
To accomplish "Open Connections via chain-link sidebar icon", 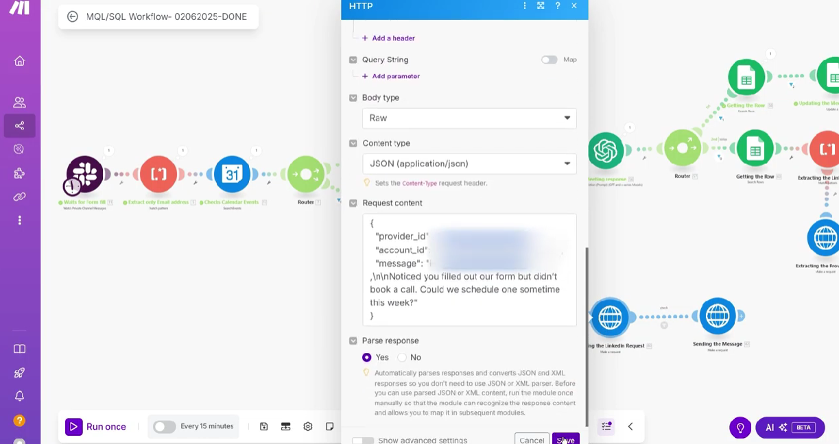I will point(19,197).
